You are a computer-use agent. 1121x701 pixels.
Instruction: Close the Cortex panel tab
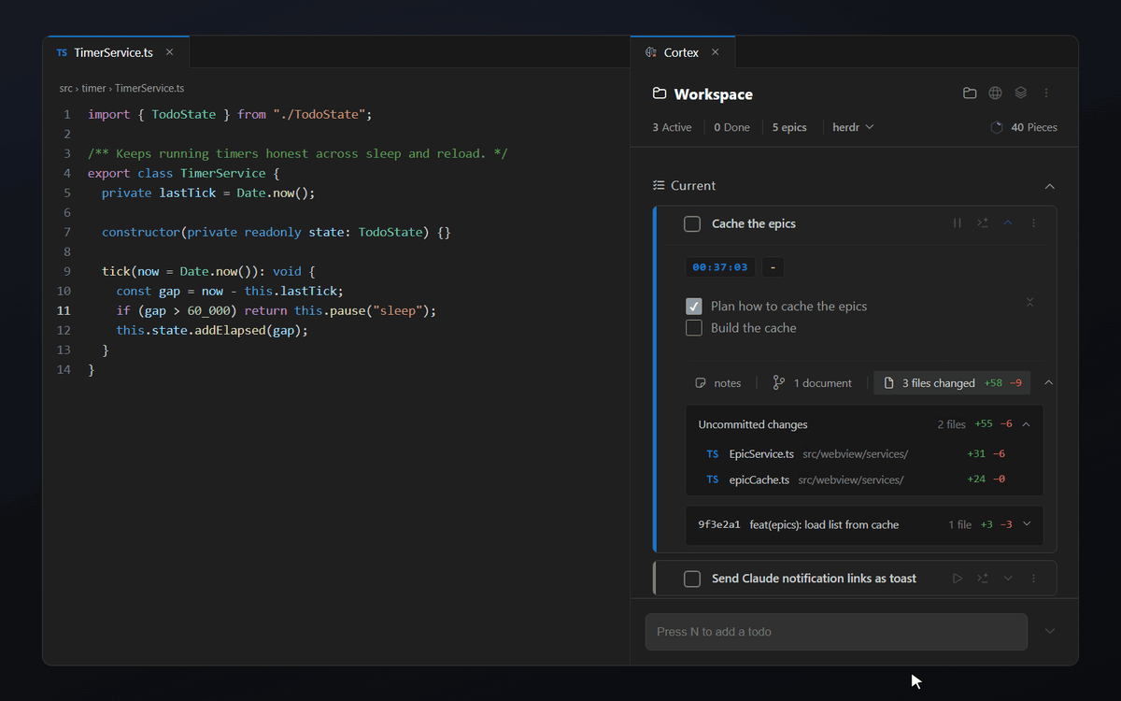click(716, 52)
